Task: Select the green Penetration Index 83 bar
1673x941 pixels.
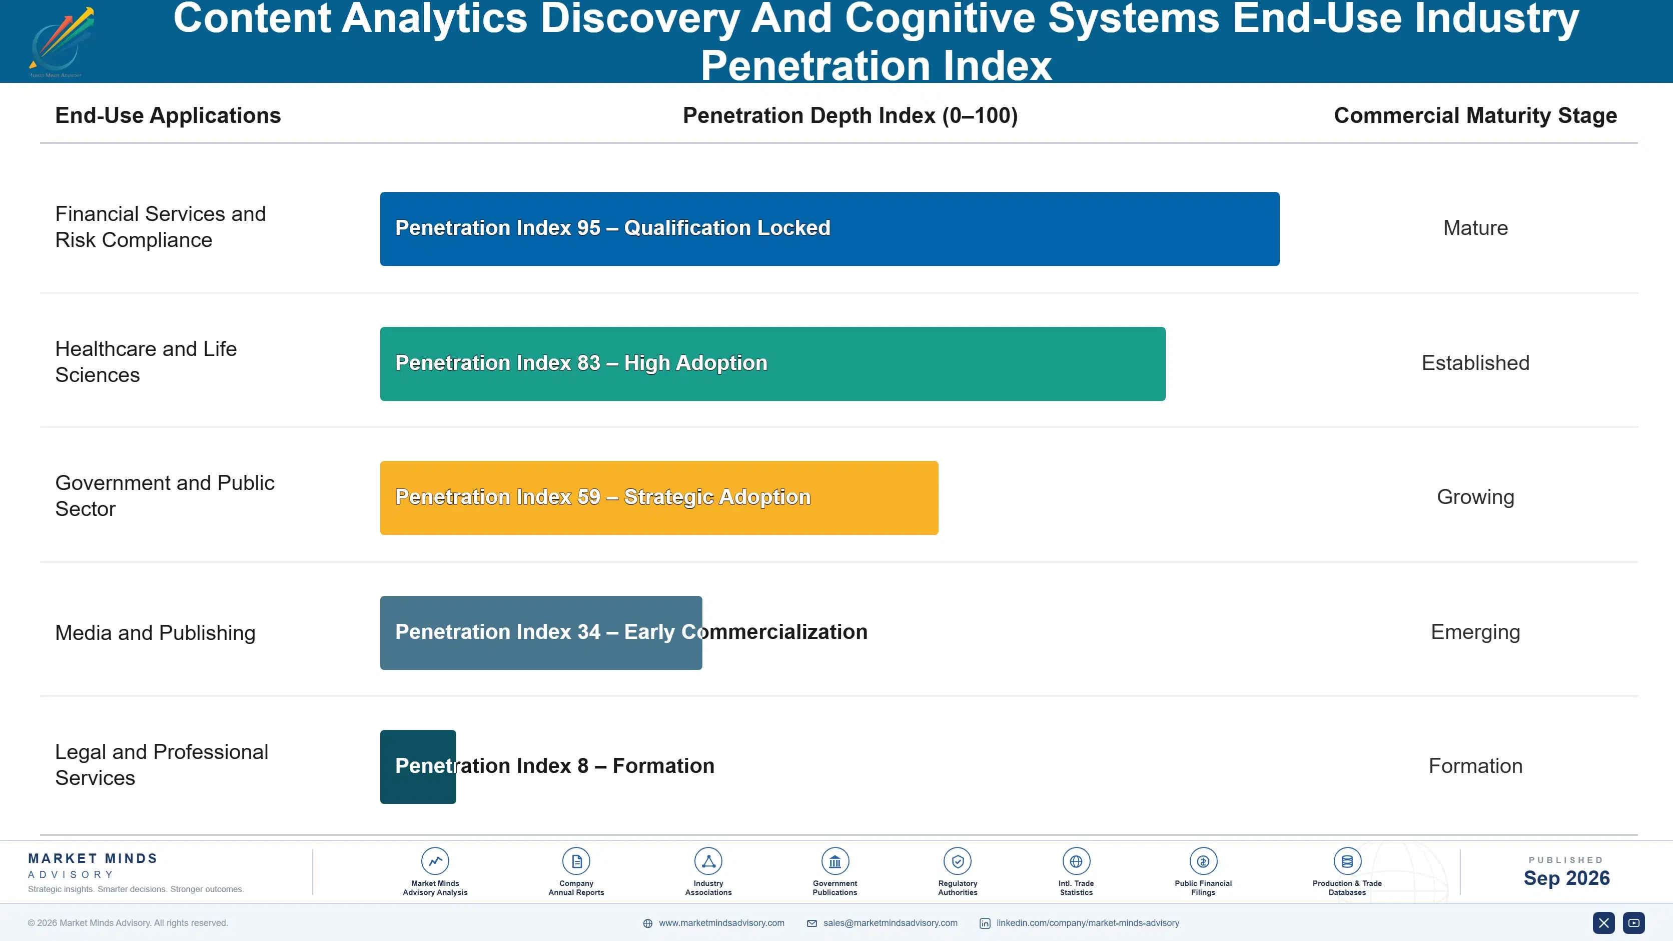Action: coord(773,363)
